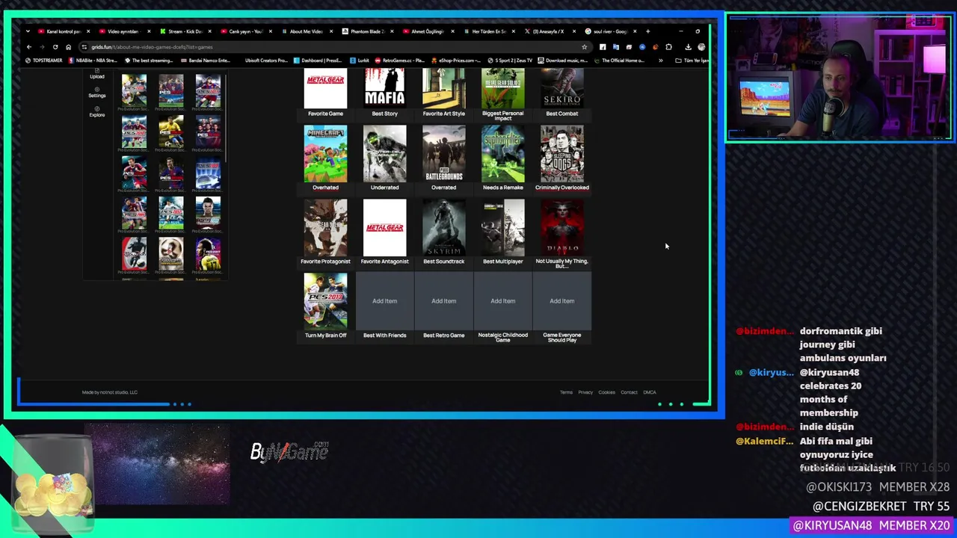Click the Best Story caption
The image size is (957, 538).
tap(384, 114)
